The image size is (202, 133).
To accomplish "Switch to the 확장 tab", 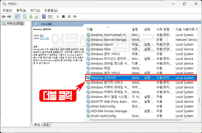I will pos(37,125).
